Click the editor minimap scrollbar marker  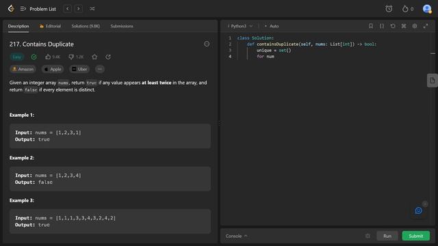[433, 53]
